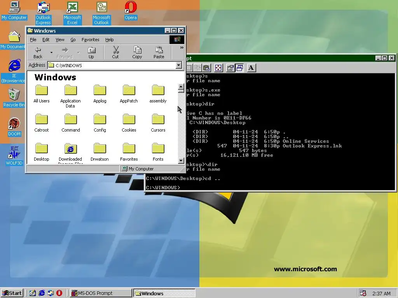Click Back in the Windows explorer toolbar

(x=38, y=53)
